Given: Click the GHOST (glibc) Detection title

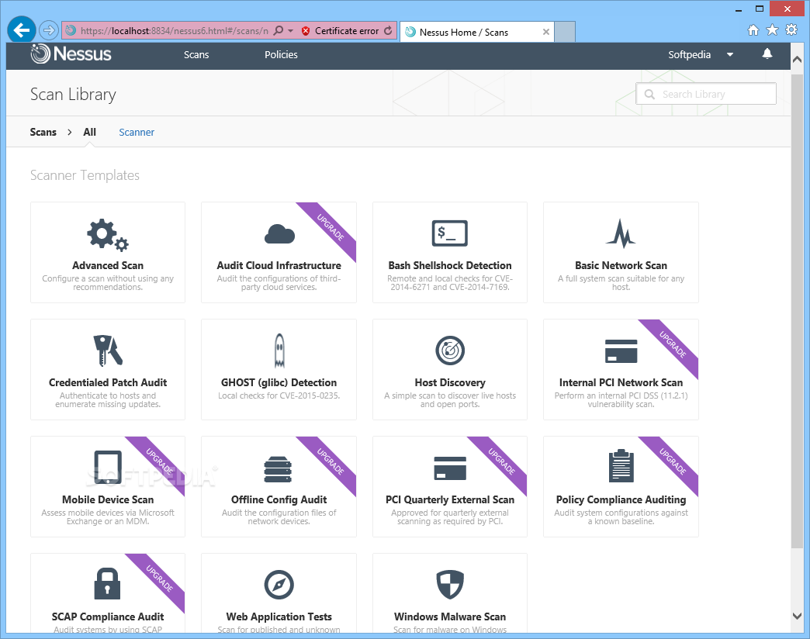Looking at the screenshot, I should click(279, 382).
